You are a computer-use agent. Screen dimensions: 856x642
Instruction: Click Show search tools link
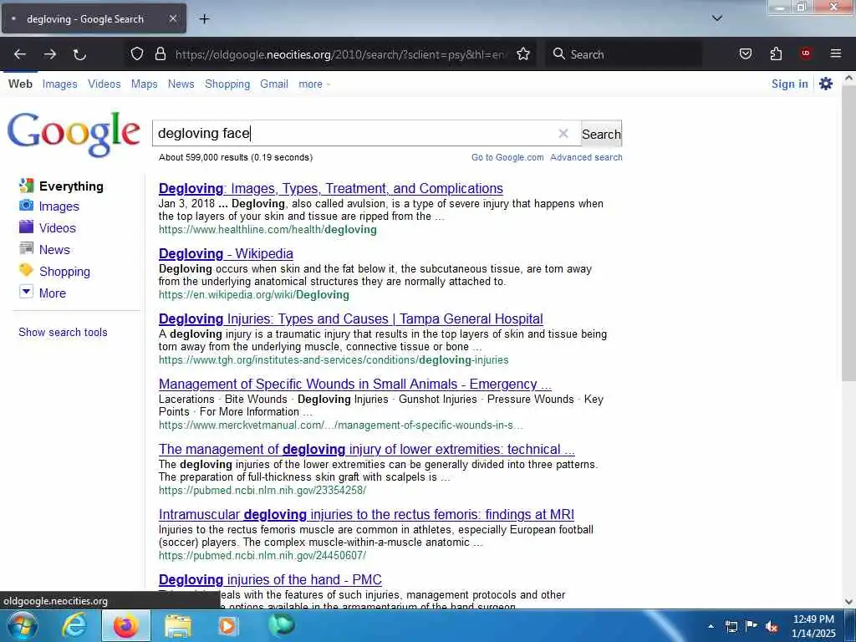coord(63,333)
